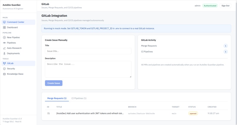Click the Sign Out button
The image size is (237, 125).
coord(225,6)
